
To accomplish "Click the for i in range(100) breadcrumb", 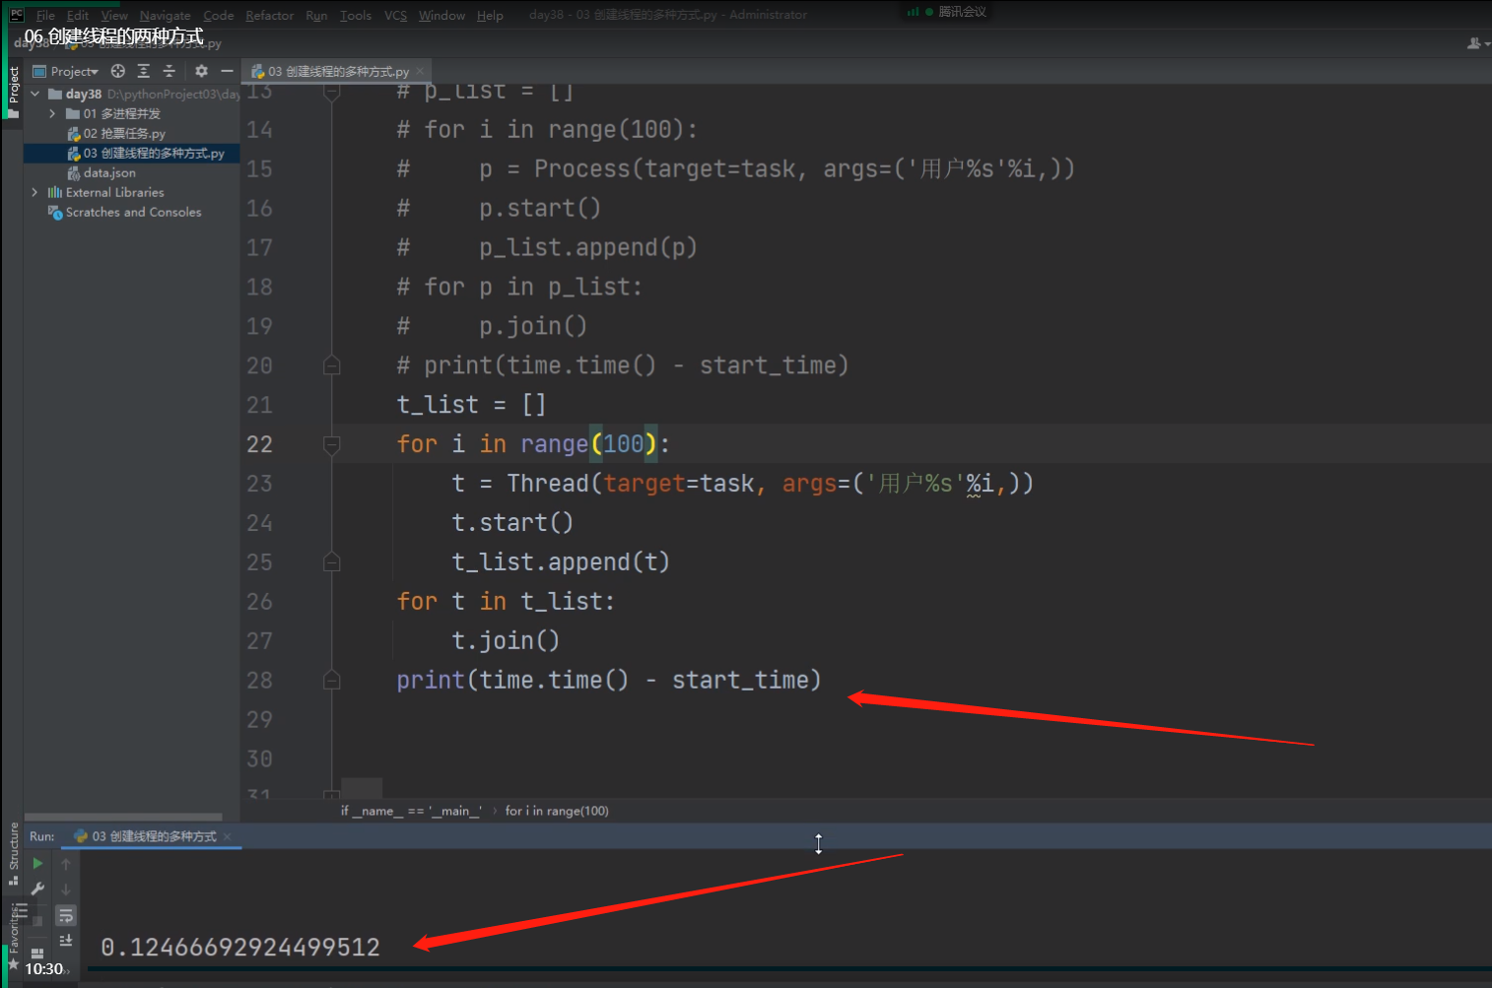I will (557, 811).
